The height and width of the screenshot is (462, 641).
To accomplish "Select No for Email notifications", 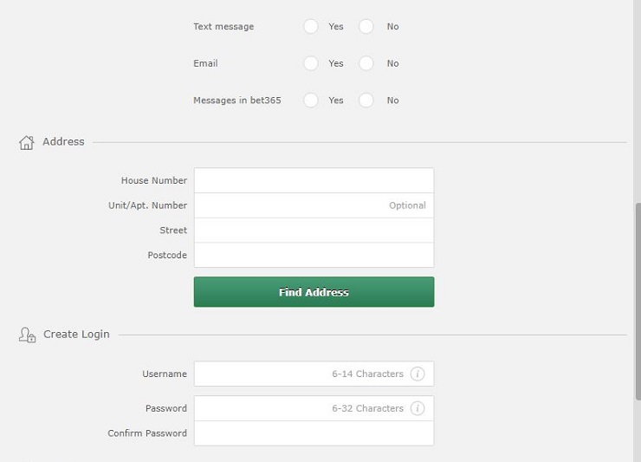I will click(366, 63).
